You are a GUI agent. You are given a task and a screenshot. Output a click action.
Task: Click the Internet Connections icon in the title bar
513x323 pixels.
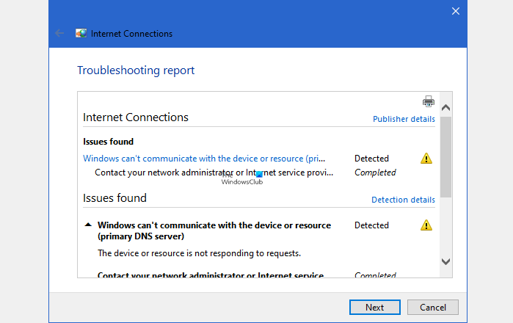[81, 34]
